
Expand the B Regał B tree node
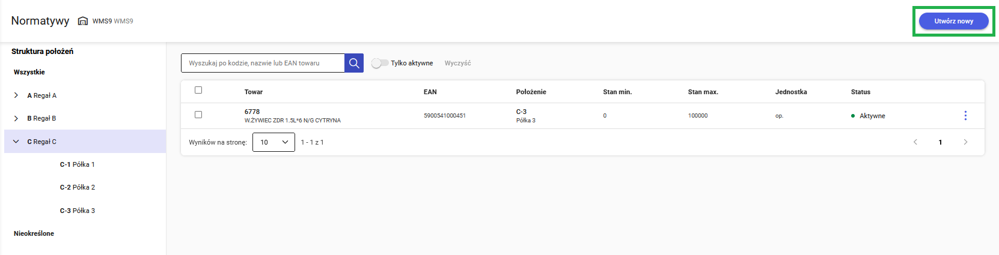(16, 118)
